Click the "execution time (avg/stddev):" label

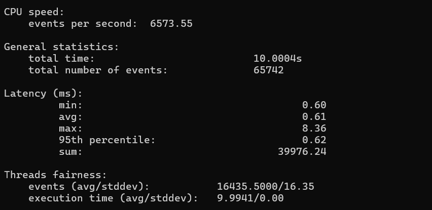click(113, 198)
